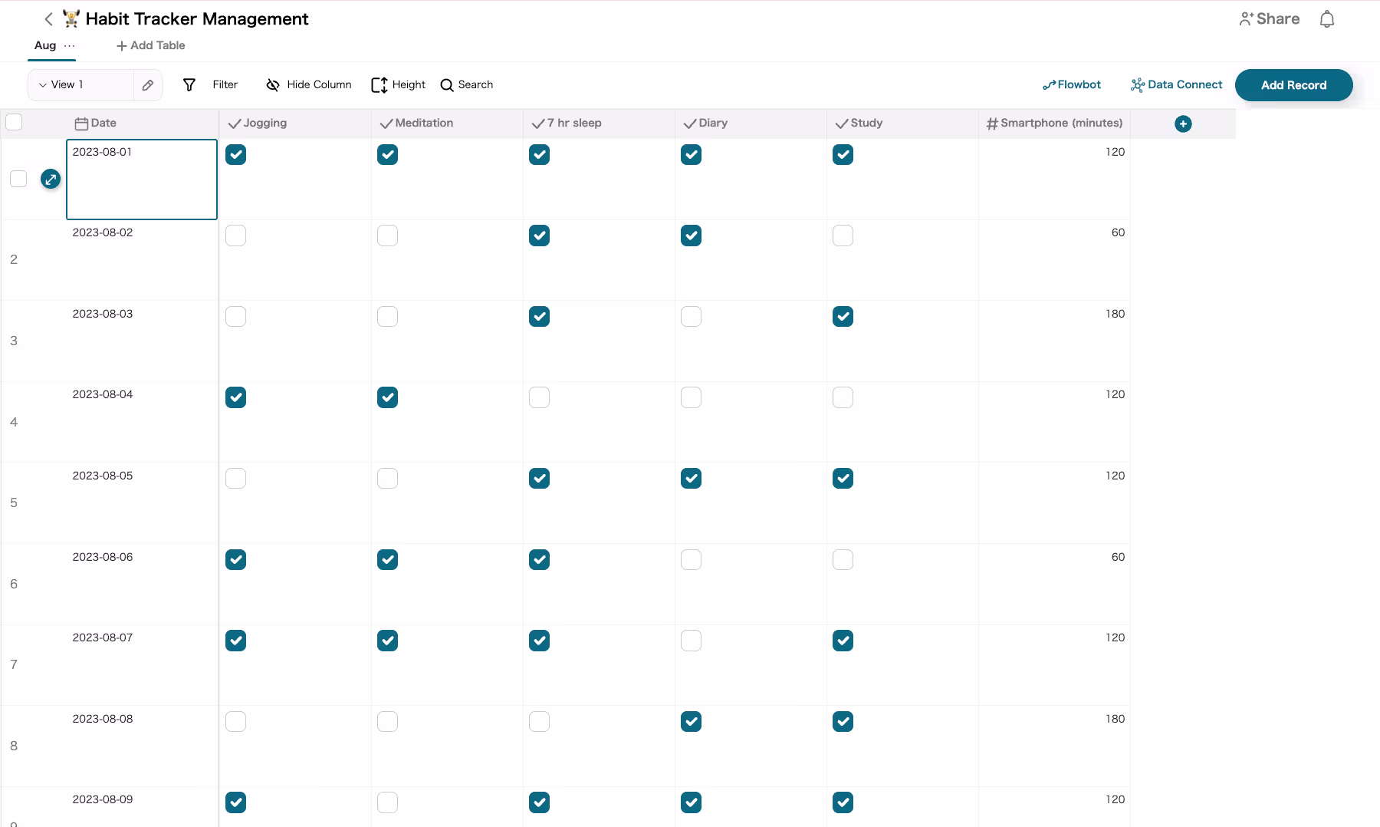Open the Search tool
Viewport: 1380px width, 827px height.
point(466,85)
